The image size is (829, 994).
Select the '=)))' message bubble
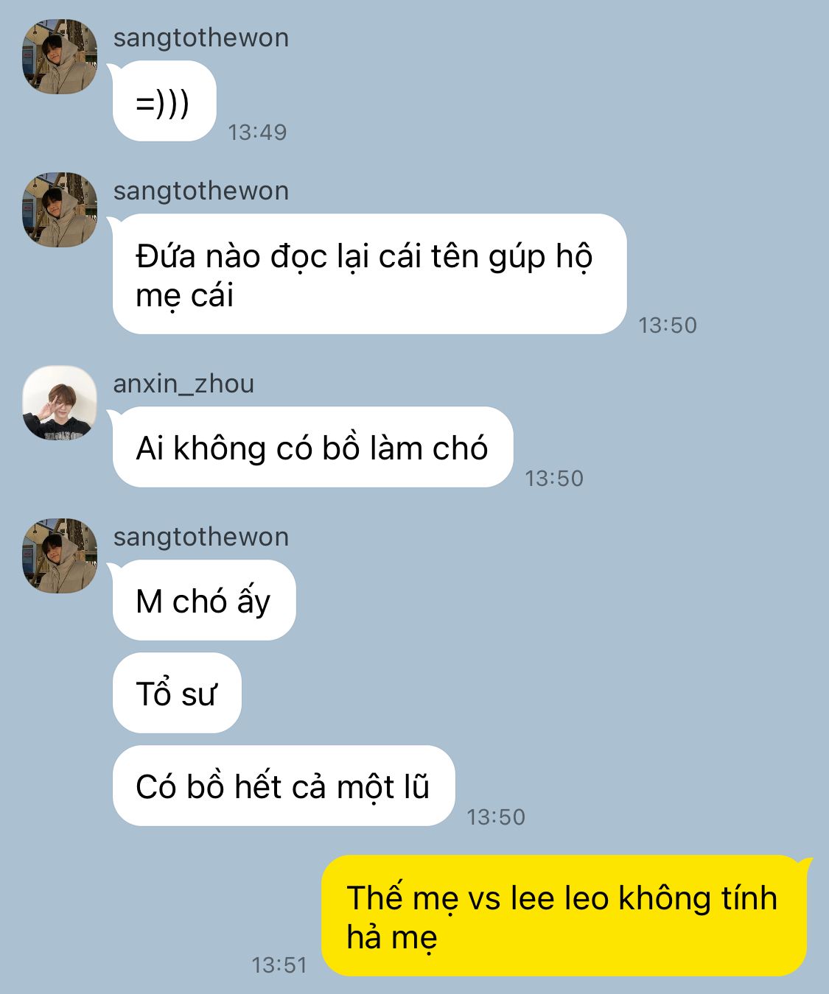point(164,102)
